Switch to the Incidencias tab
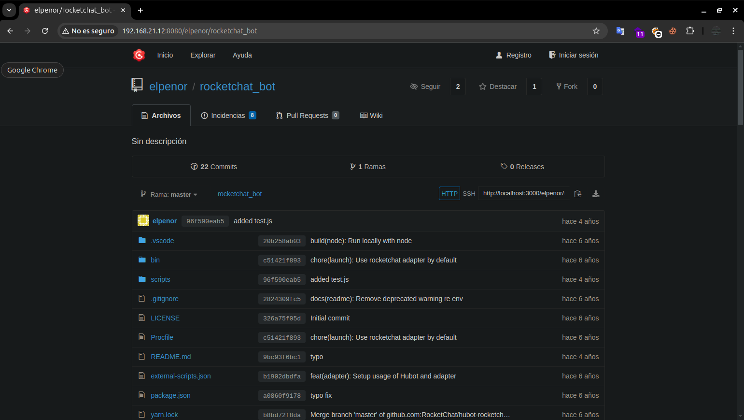The width and height of the screenshot is (744, 420). (x=228, y=116)
